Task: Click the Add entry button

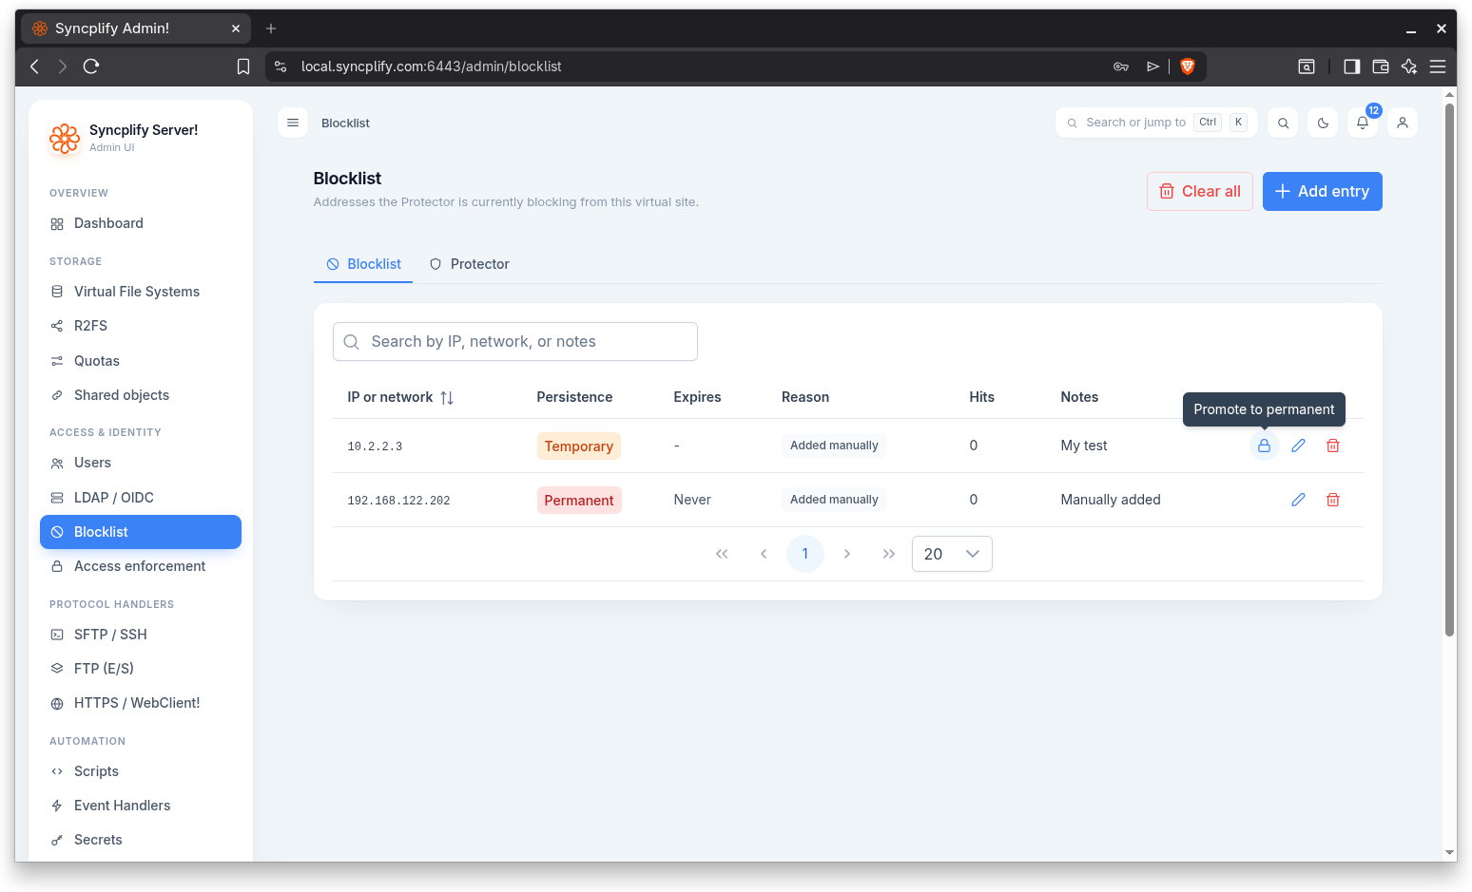Action: pos(1322,191)
